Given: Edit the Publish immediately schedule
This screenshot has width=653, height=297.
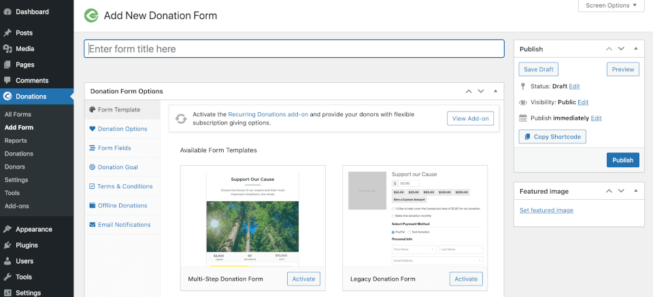Looking at the screenshot, I should [x=597, y=118].
